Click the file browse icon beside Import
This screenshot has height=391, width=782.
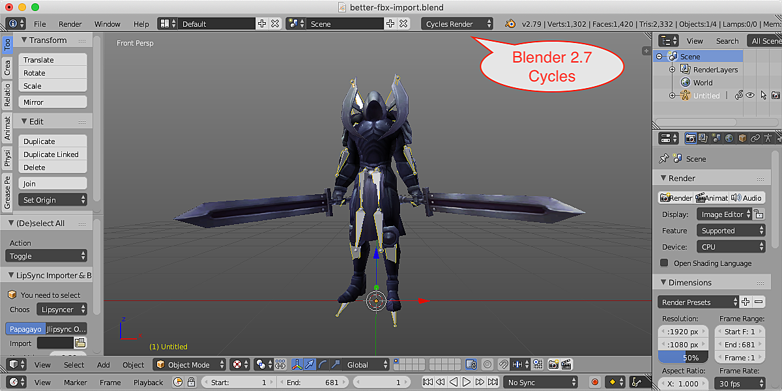(x=80, y=343)
